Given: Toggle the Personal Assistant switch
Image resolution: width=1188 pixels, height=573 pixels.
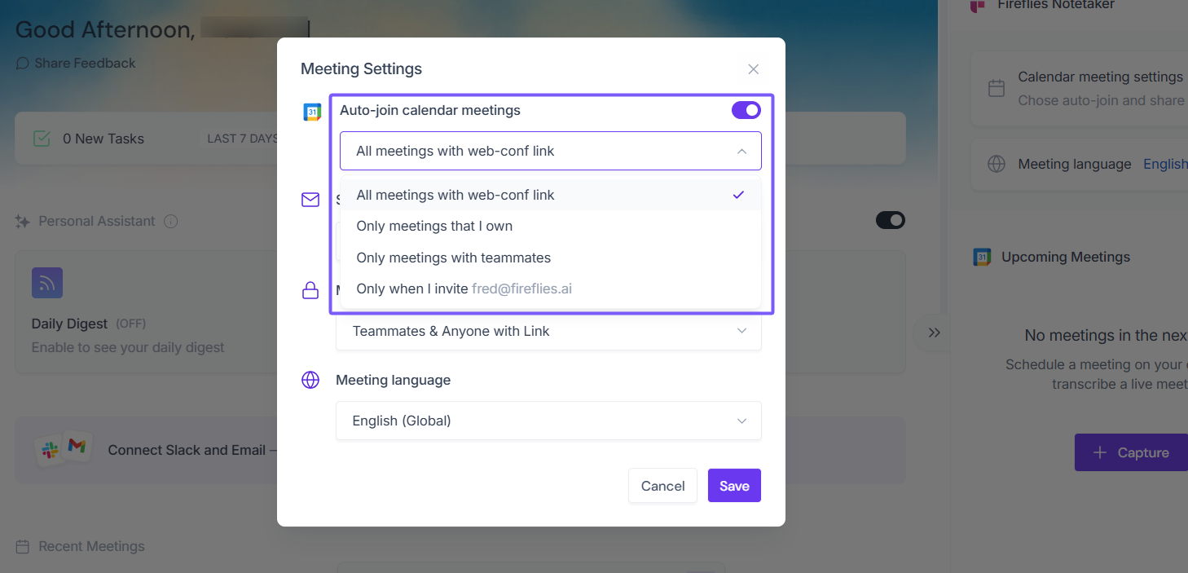Looking at the screenshot, I should pos(890,220).
